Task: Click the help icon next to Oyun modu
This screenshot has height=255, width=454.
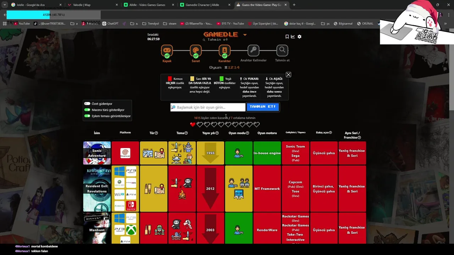Action: [x=248, y=133]
